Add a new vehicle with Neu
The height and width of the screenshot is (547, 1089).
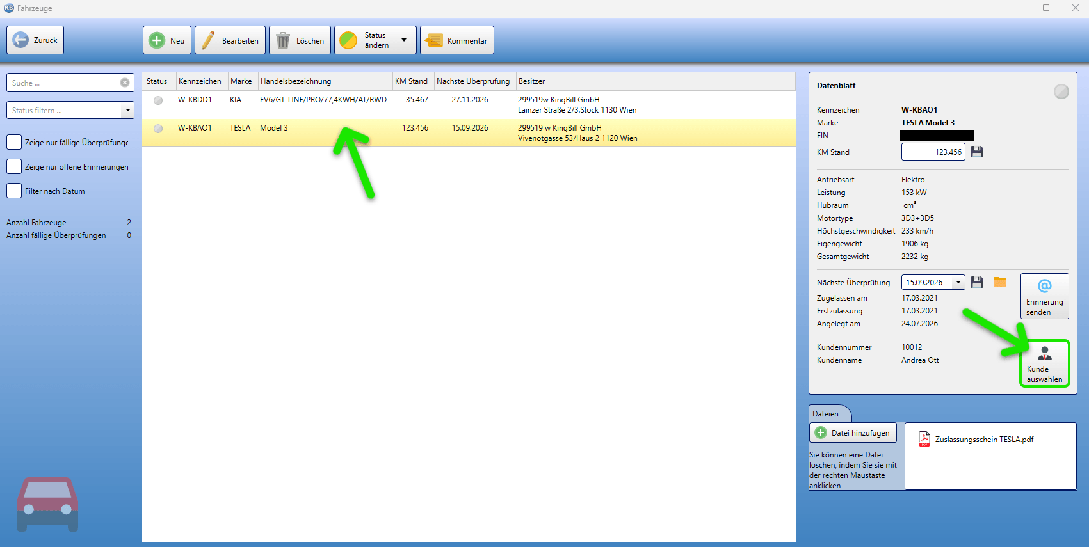tap(167, 40)
